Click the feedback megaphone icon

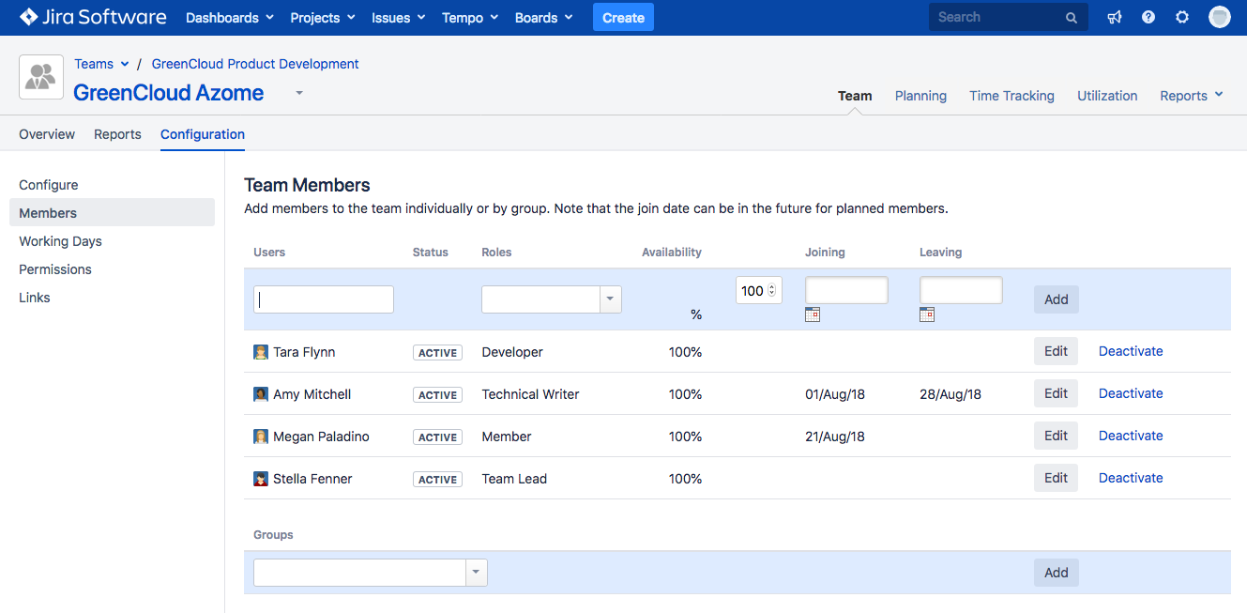point(1115,18)
